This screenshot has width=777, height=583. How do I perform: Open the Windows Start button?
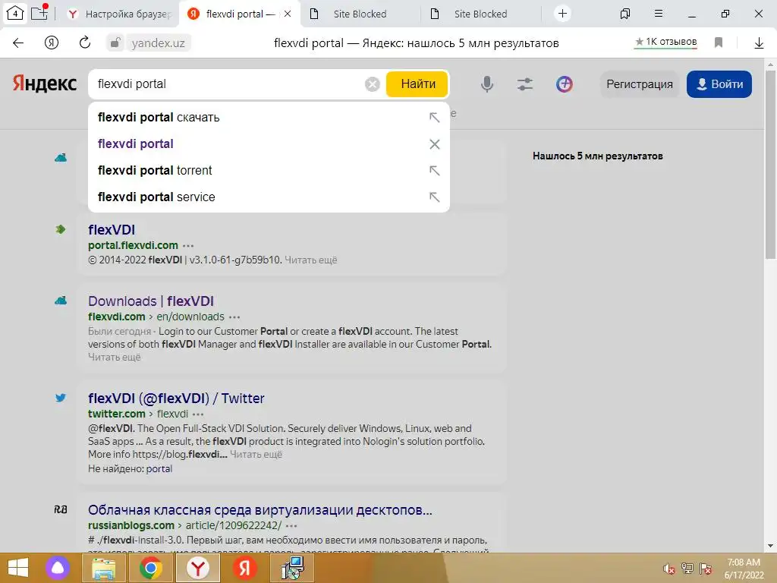pos(17,568)
